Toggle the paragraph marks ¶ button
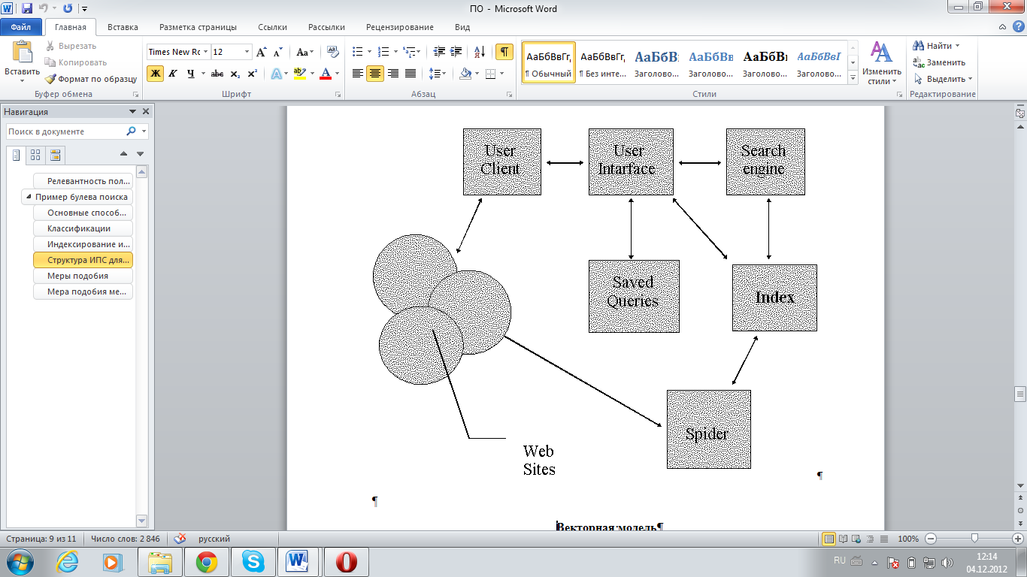 [504, 52]
